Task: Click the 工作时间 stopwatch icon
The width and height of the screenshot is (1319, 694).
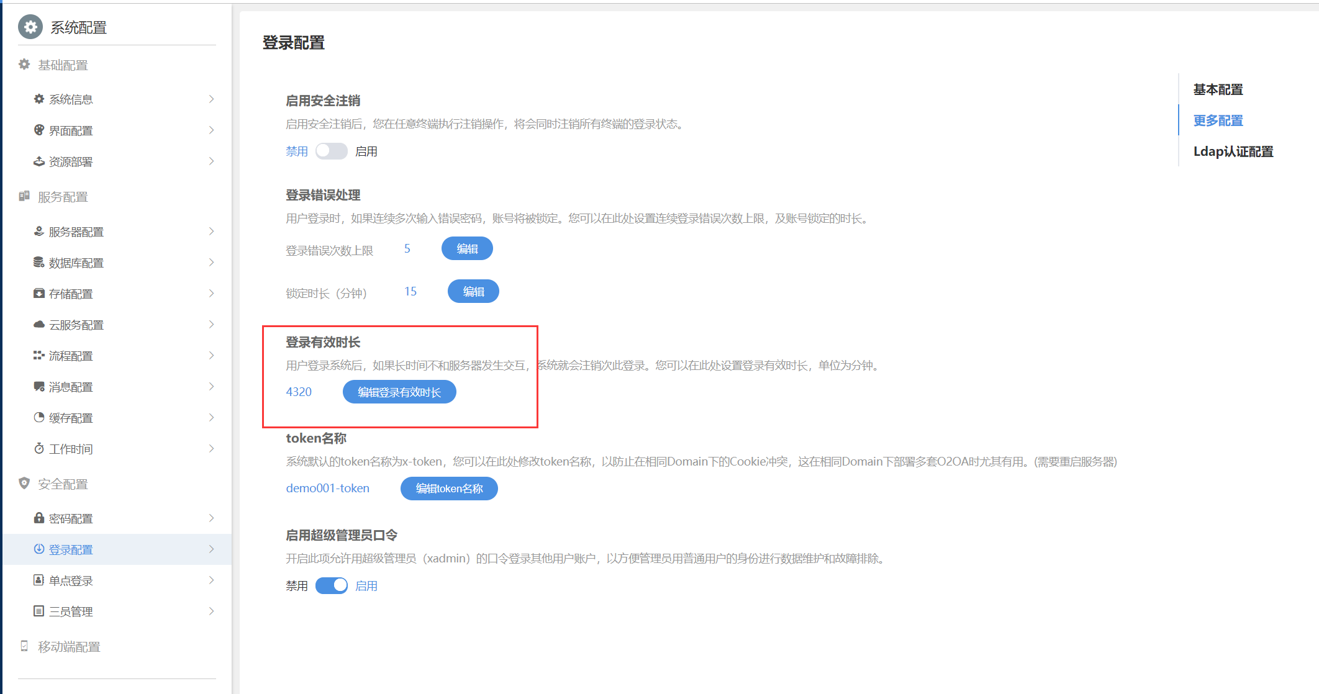Action: point(39,448)
